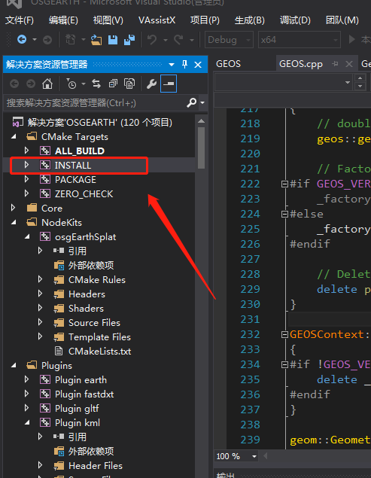Expand the Plugin gltf project

click(26, 408)
